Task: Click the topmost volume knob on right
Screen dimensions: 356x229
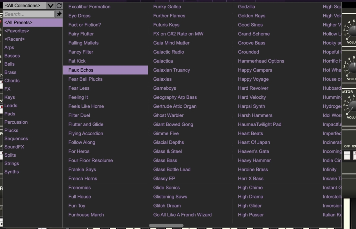Action: pos(352,31)
